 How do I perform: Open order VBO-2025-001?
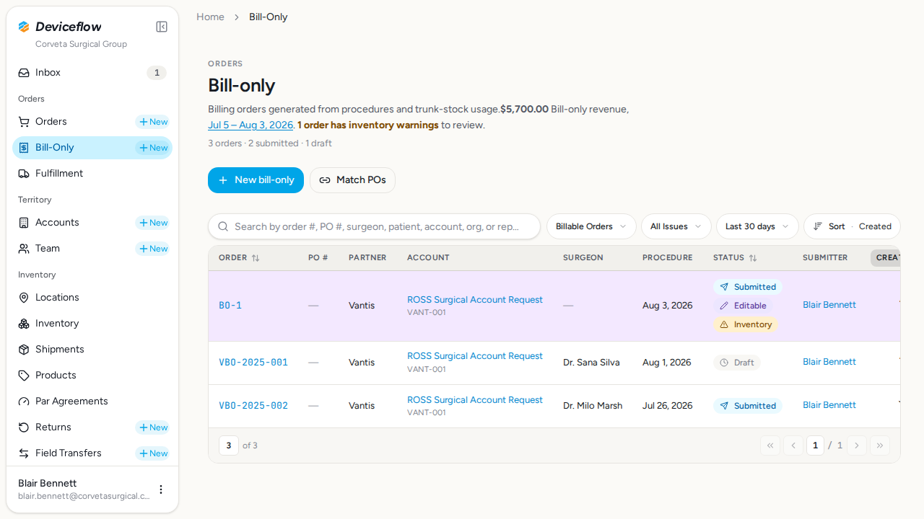(x=253, y=363)
